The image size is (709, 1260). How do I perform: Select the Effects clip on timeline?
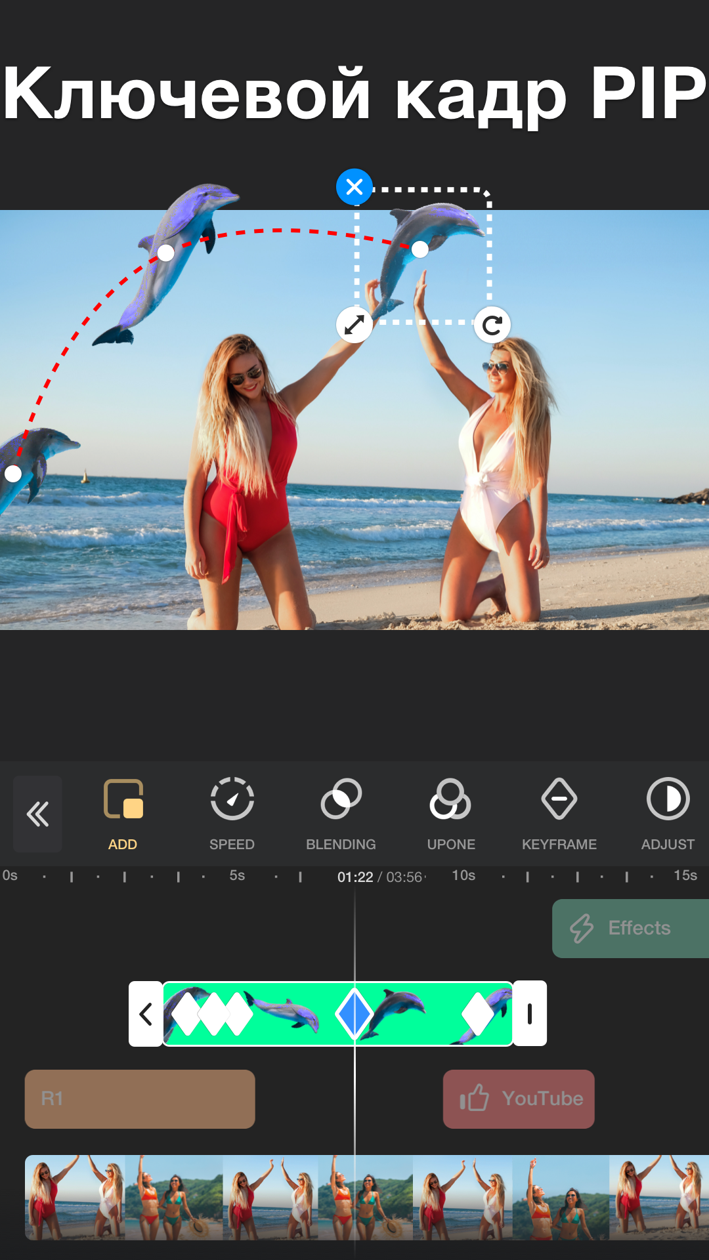coord(630,929)
